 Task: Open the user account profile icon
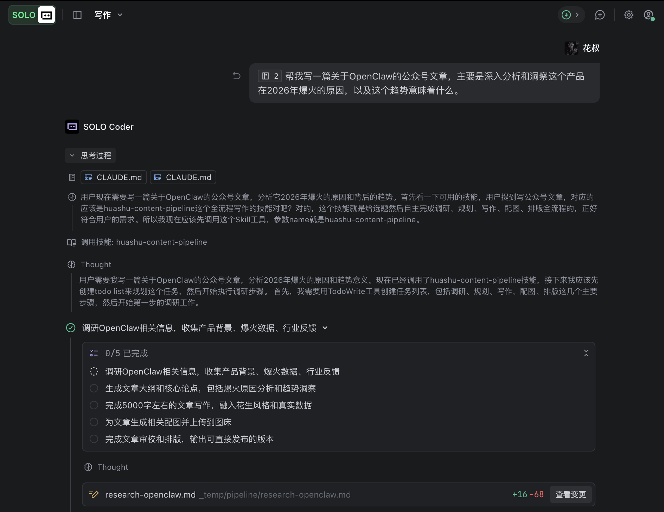pyautogui.click(x=648, y=15)
